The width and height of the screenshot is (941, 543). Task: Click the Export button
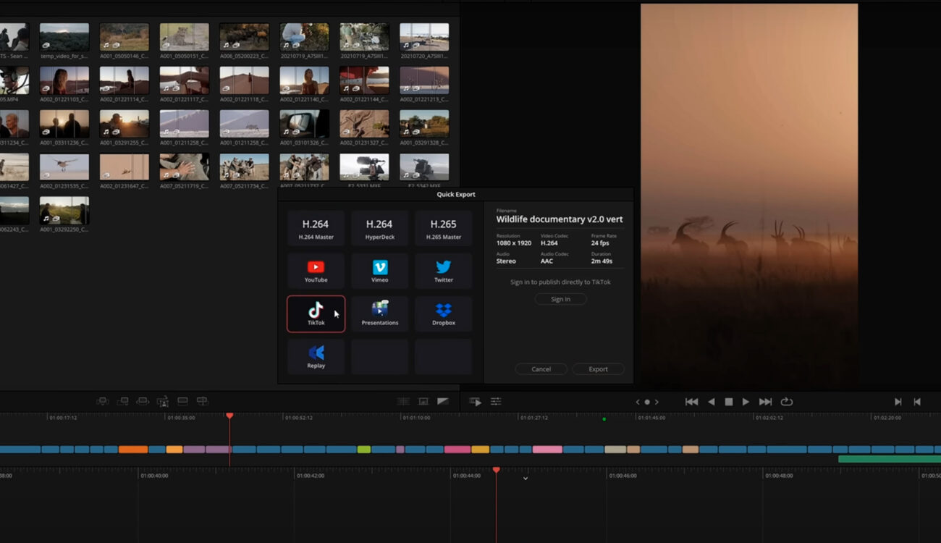click(x=598, y=369)
